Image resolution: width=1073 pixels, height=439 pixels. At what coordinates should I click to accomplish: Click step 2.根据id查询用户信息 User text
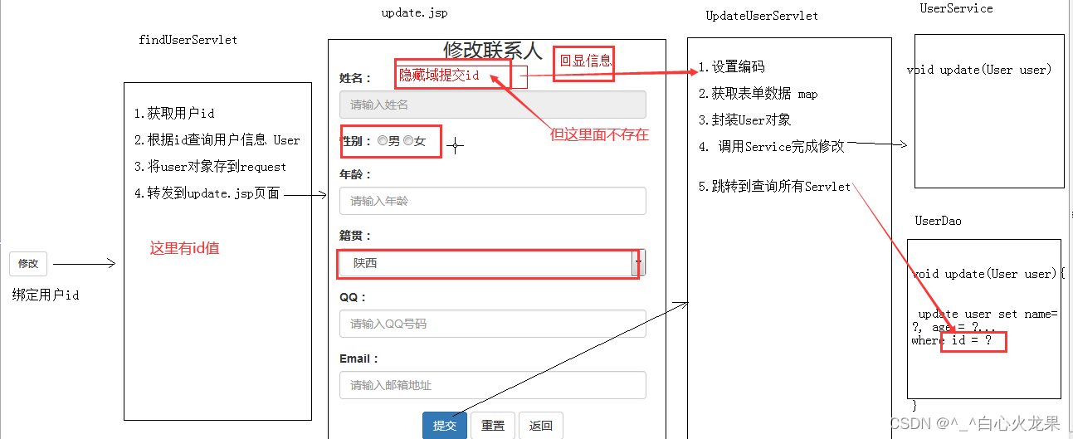217,140
